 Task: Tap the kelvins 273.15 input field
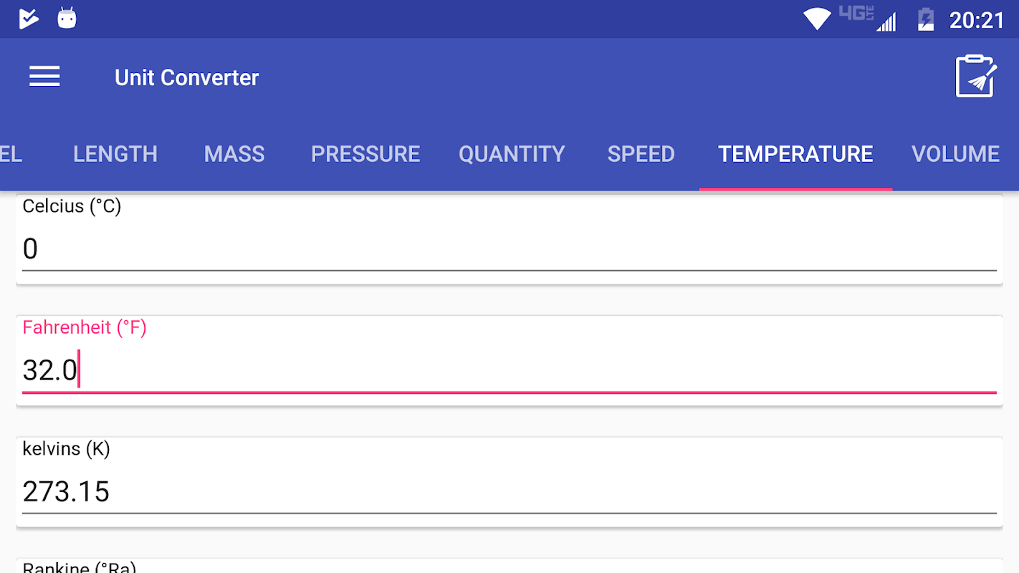(509, 491)
